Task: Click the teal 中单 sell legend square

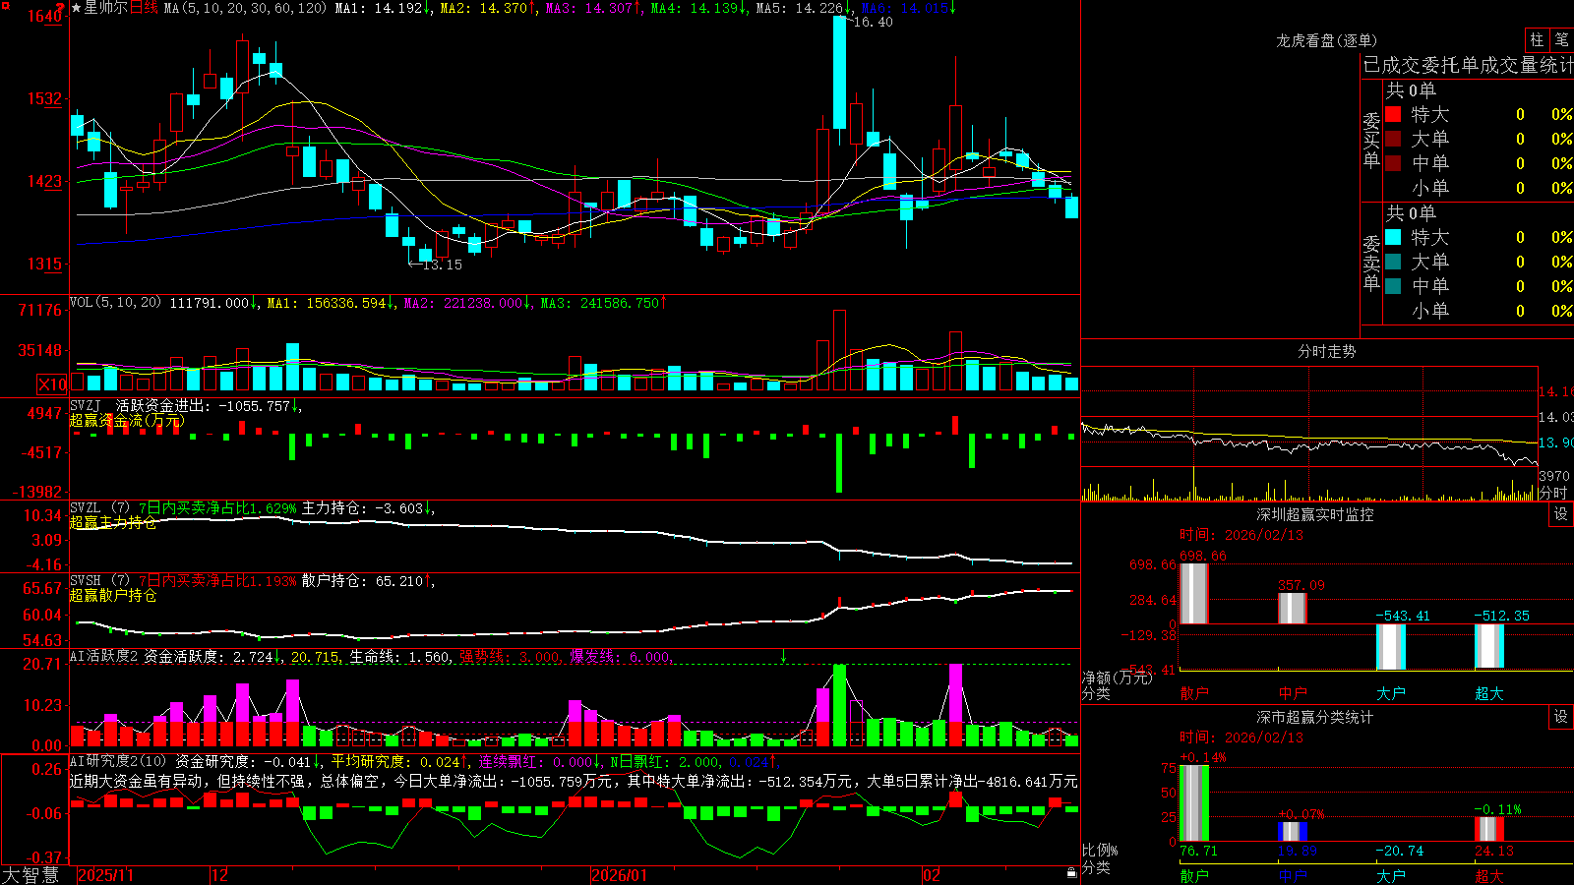Action: pos(1393,286)
